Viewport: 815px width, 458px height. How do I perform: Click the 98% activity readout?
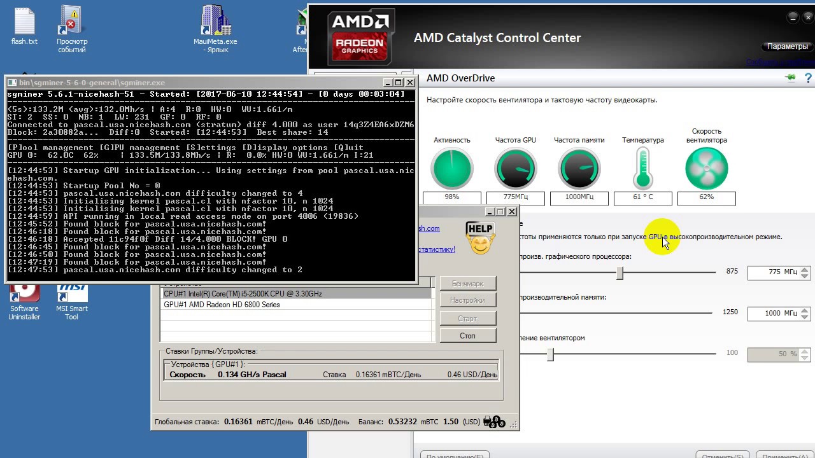tap(451, 197)
